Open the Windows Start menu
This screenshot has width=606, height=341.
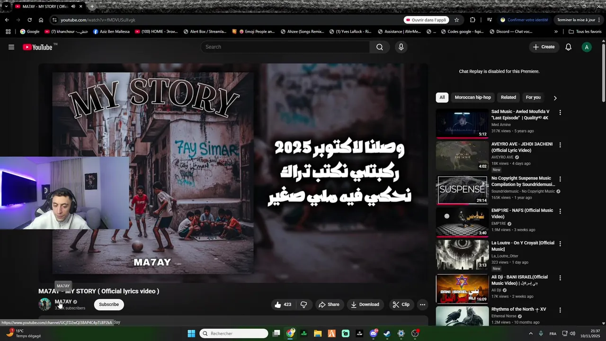191,333
